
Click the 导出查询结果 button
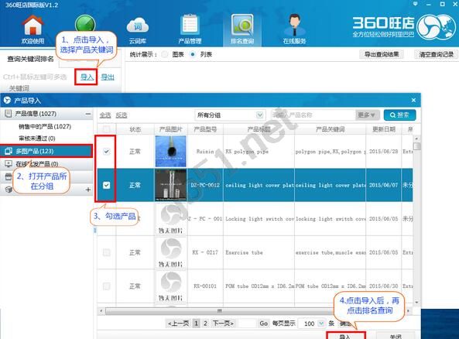[382, 54]
